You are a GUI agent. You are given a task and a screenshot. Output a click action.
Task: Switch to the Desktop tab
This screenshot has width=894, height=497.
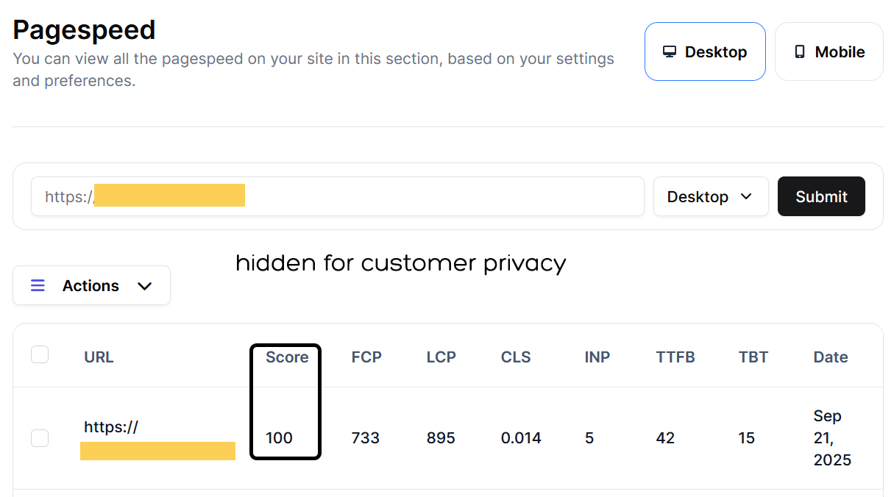pyautogui.click(x=705, y=51)
